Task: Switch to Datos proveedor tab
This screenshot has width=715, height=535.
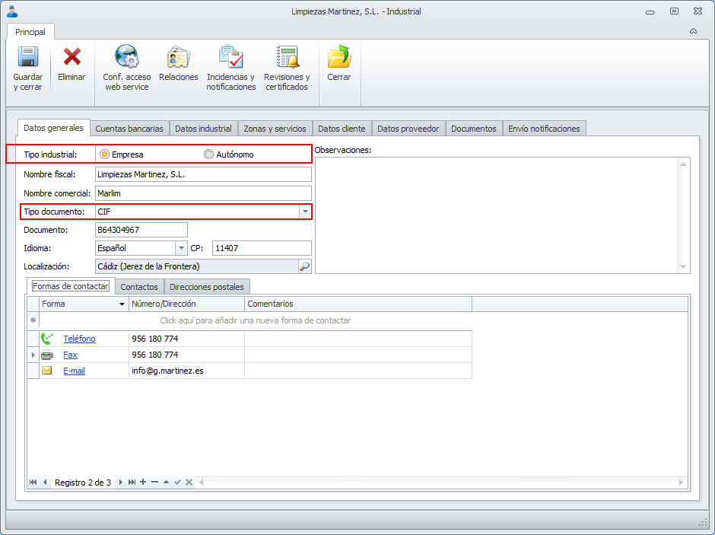Action: click(408, 129)
